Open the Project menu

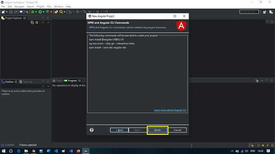[40, 6]
